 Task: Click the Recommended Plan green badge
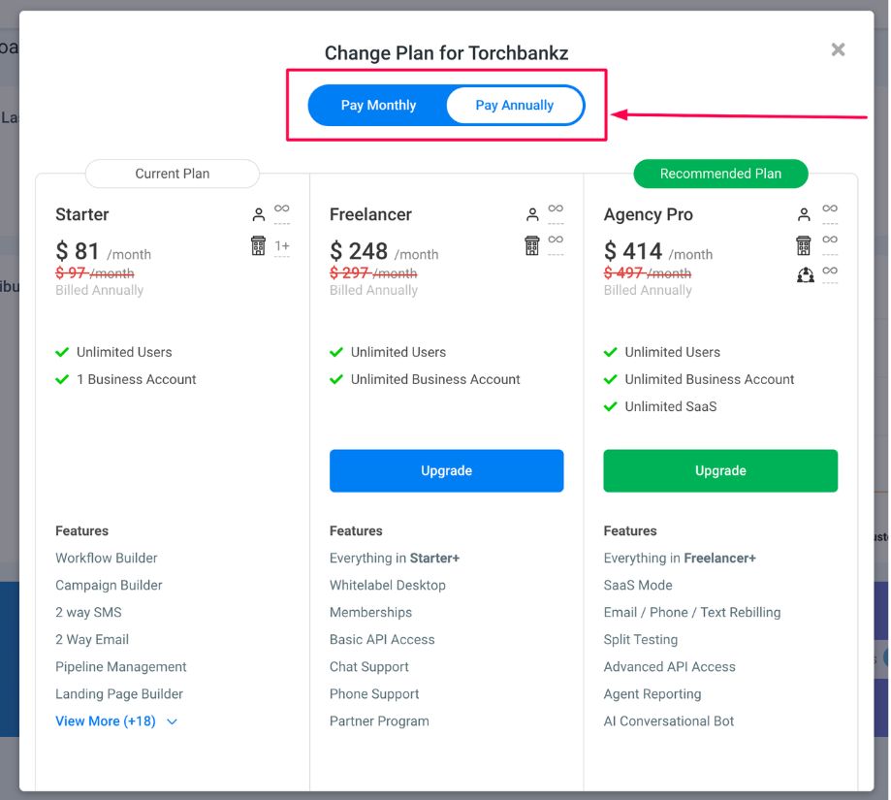point(719,174)
